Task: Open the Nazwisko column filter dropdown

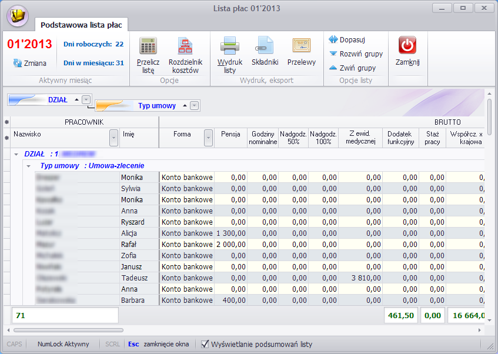Action: tap(113, 138)
